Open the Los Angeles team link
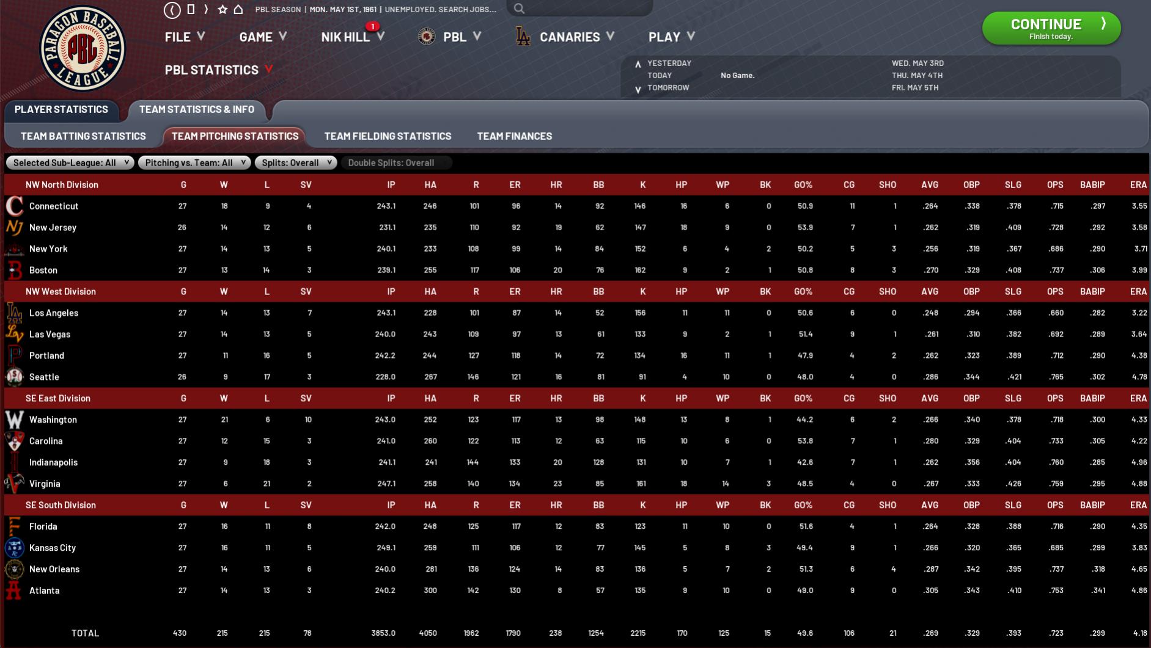 click(x=54, y=313)
